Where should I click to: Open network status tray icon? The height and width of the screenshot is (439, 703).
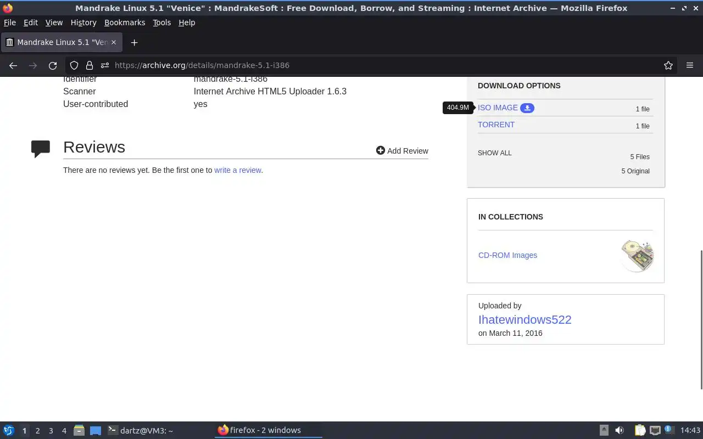tap(655, 430)
